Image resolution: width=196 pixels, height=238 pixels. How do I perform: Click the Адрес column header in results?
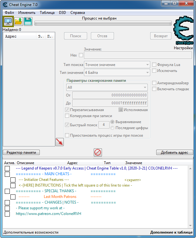(x=20, y=36)
